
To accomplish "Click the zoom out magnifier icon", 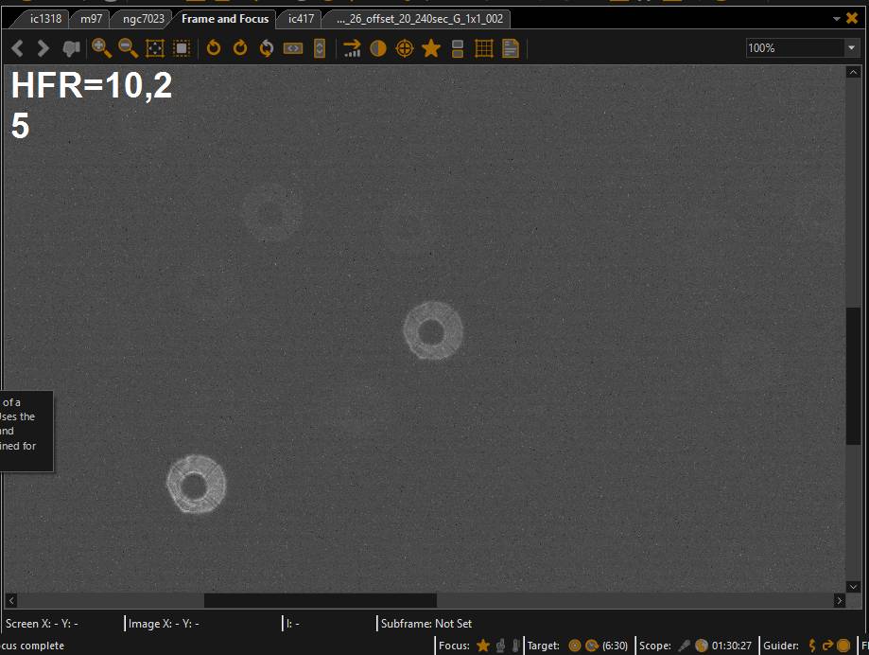I will pos(128,48).
